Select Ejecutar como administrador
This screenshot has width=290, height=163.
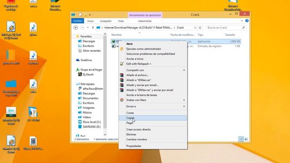coord(153,49)
